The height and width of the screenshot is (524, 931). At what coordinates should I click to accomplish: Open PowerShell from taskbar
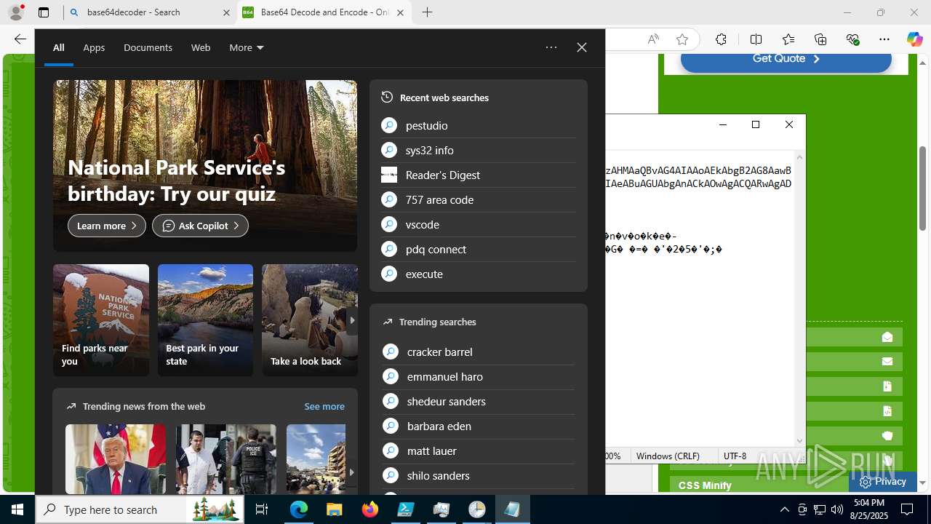click(x=406, y=509)
